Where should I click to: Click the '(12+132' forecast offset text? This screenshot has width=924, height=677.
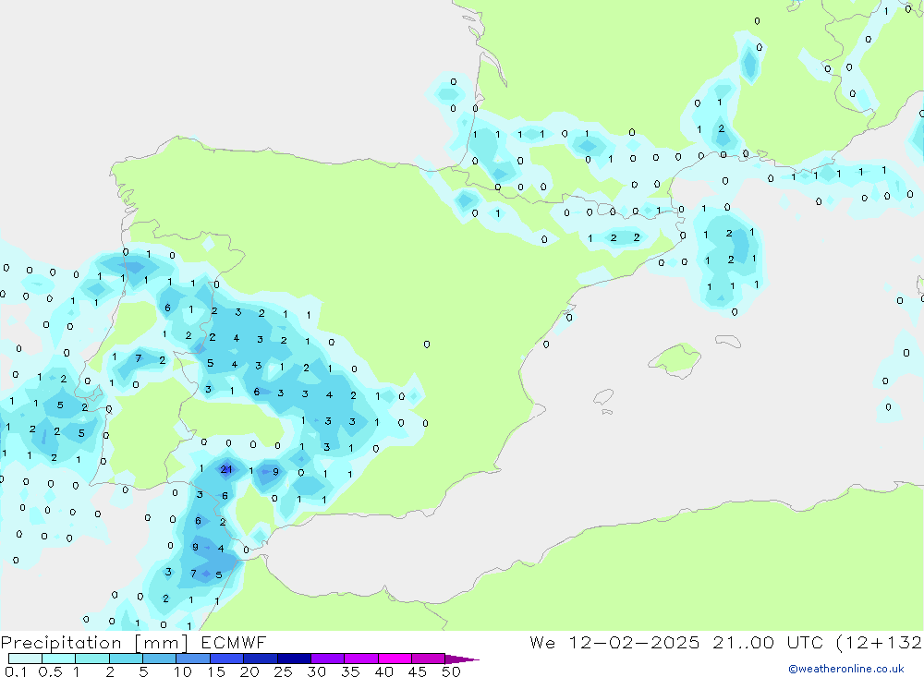point(880,643)
